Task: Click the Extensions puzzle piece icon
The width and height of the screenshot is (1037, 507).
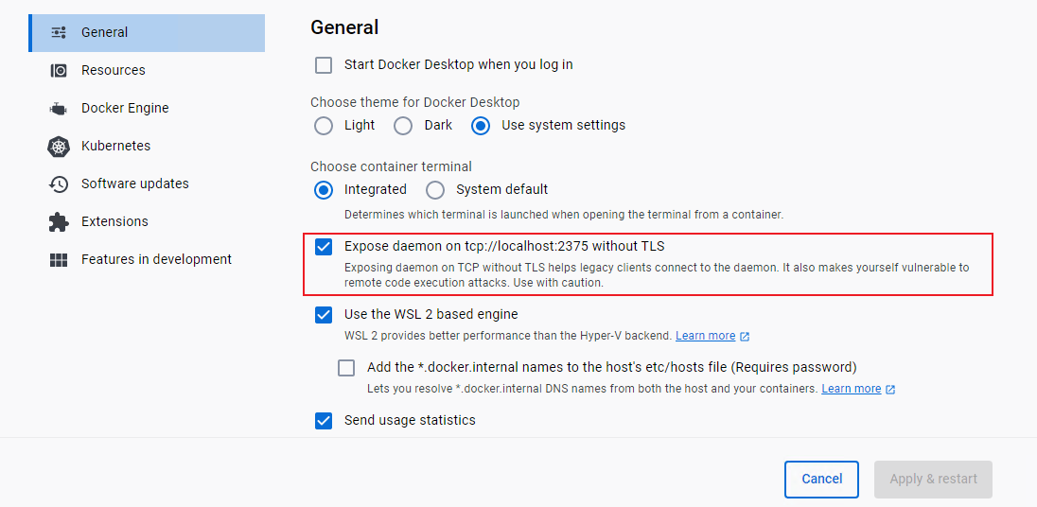Action: (x=59, y=221)
